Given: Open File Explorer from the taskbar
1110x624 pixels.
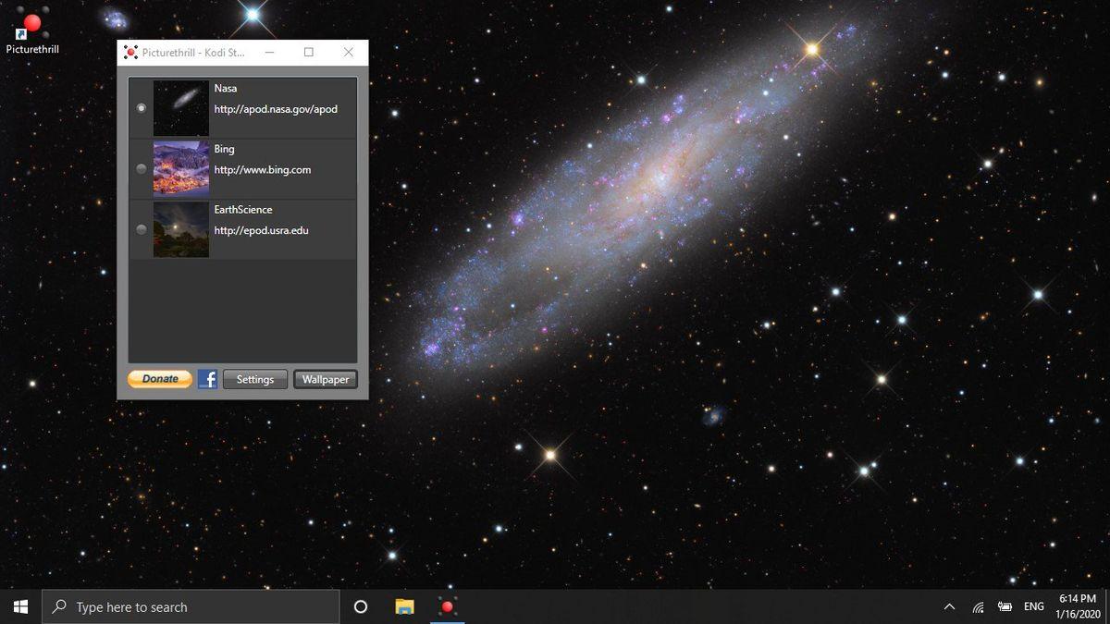Looking at the screenshot, I should point(404,606).
